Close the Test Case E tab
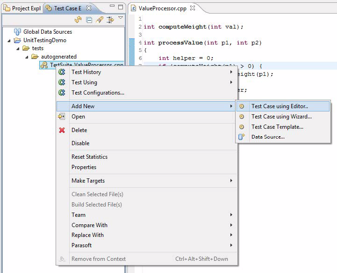 (89, 8)
